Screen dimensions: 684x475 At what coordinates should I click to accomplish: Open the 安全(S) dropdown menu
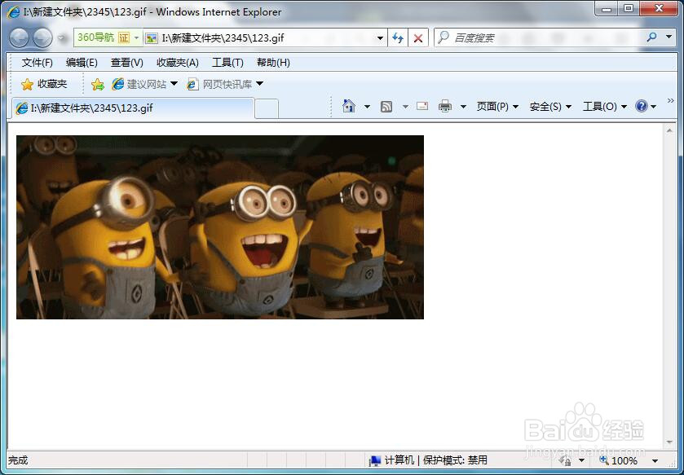(x=549, y=106)
